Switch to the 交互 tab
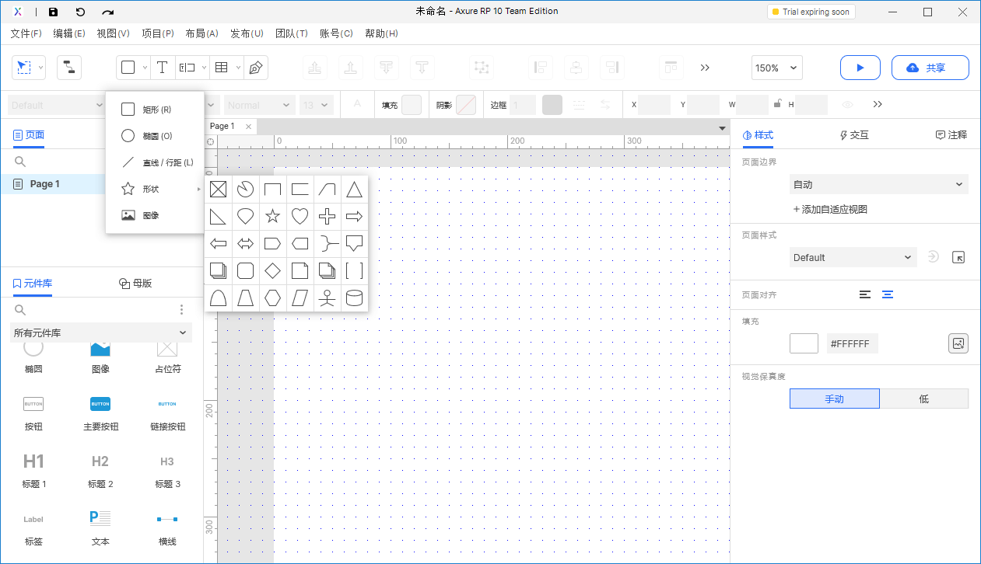This screenshot has height=564, width=981. 853,134
